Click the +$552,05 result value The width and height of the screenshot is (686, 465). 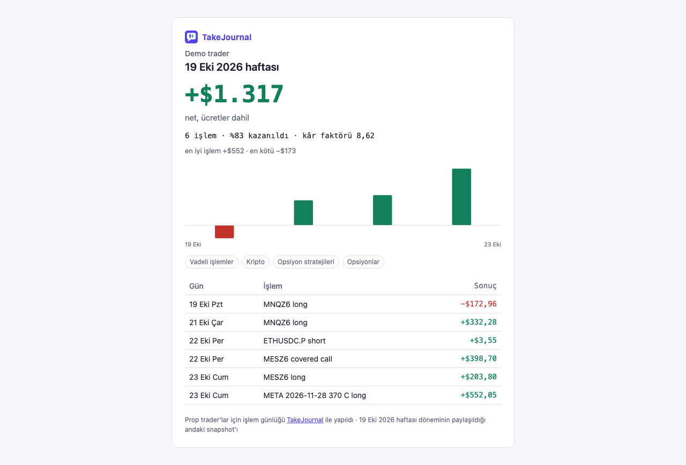pos(479,395)
